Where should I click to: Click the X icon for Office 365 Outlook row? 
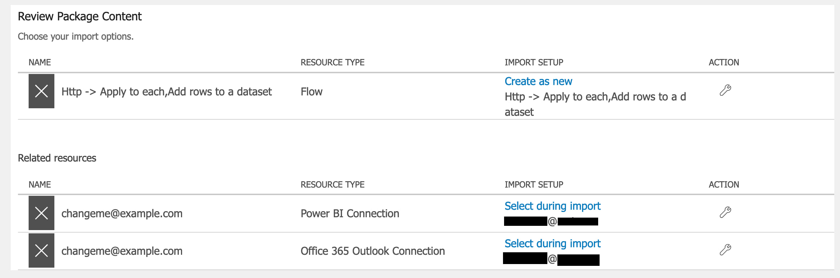[41, 250]
